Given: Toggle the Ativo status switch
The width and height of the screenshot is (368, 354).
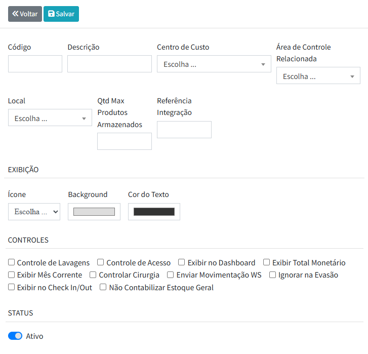Looking at the screenshot, I should pos(15,336).
